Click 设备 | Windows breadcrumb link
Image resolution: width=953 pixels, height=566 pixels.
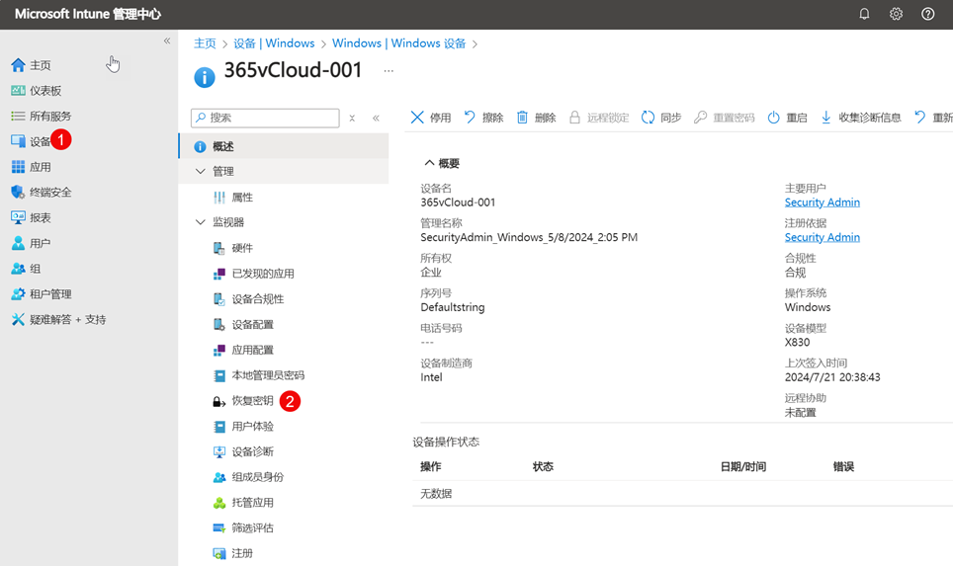274,43
